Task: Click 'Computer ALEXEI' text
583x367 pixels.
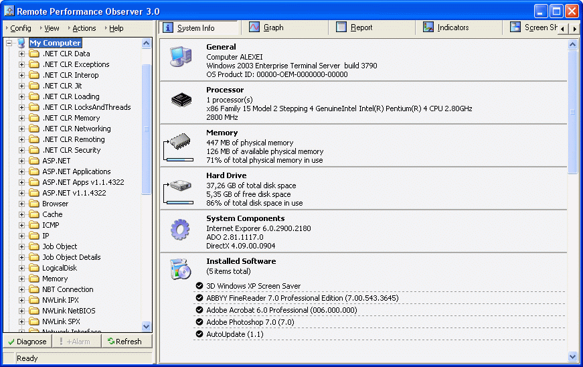Action: [x=234, y=57]
